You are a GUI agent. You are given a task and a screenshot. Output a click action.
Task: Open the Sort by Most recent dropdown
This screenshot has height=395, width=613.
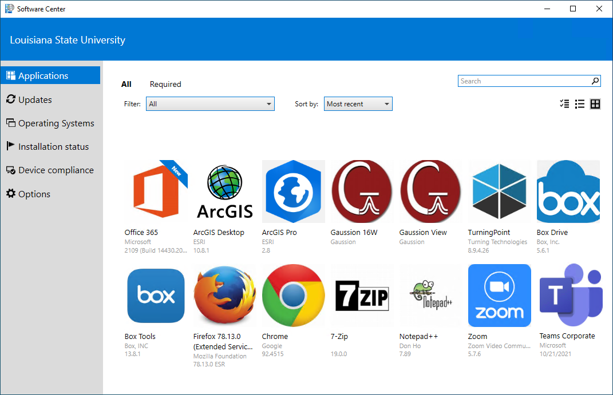[358, 104]
